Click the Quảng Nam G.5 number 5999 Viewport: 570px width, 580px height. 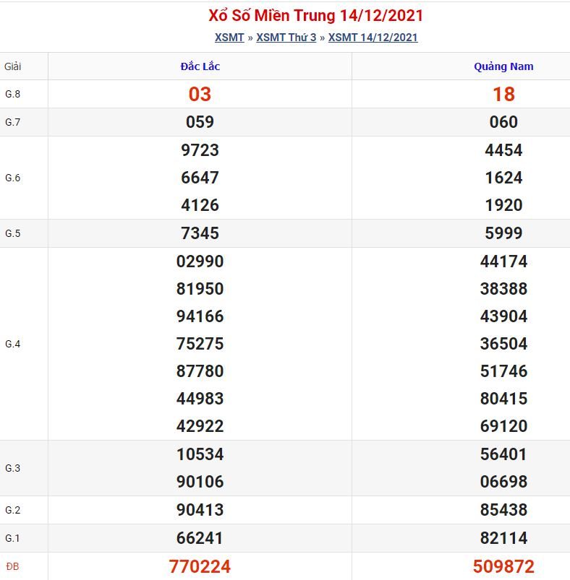pyautogui.click(x=503, y=233)
